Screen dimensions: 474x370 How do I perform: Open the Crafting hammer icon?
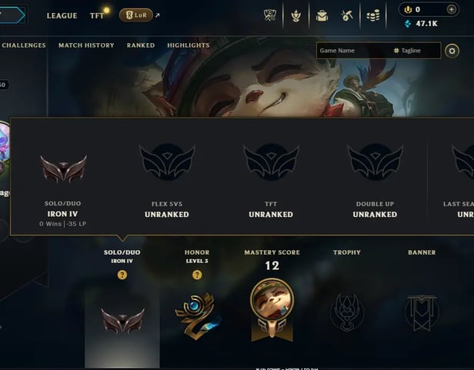point(347,15)
